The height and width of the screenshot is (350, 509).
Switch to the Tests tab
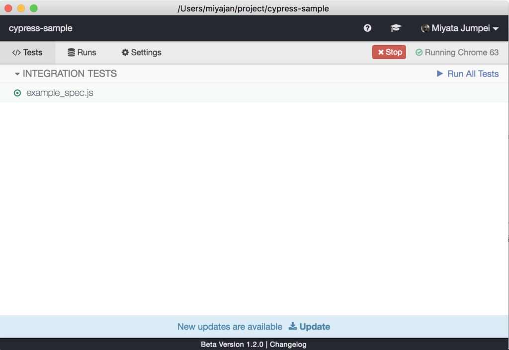[x=28, y=53]
